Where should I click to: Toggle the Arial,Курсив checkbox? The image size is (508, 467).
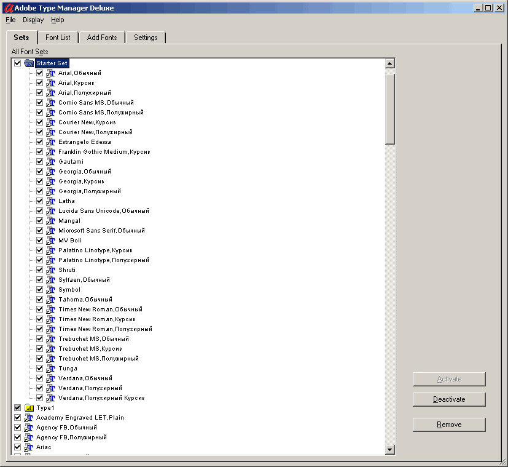coord(39,82)
